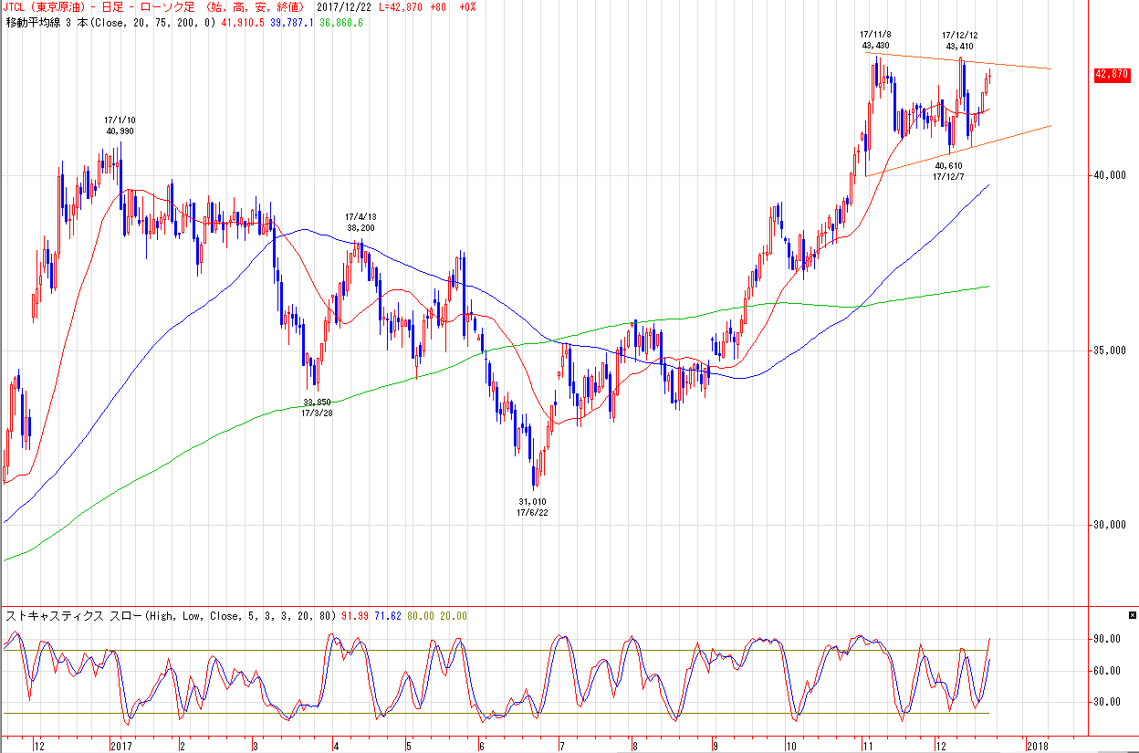This screenshot has height=753, width=1139.
Task: Click the 31,010 17/6/22 low annotation
Action: coord(533,507)
